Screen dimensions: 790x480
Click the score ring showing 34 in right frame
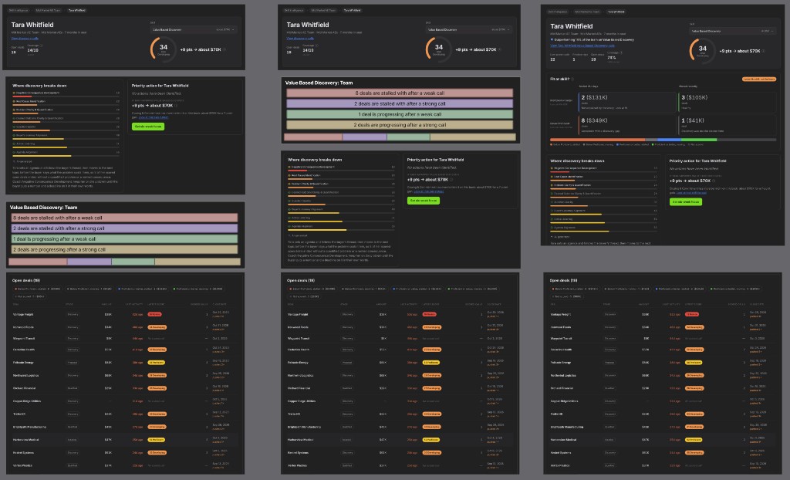click(x=702, y=51)
